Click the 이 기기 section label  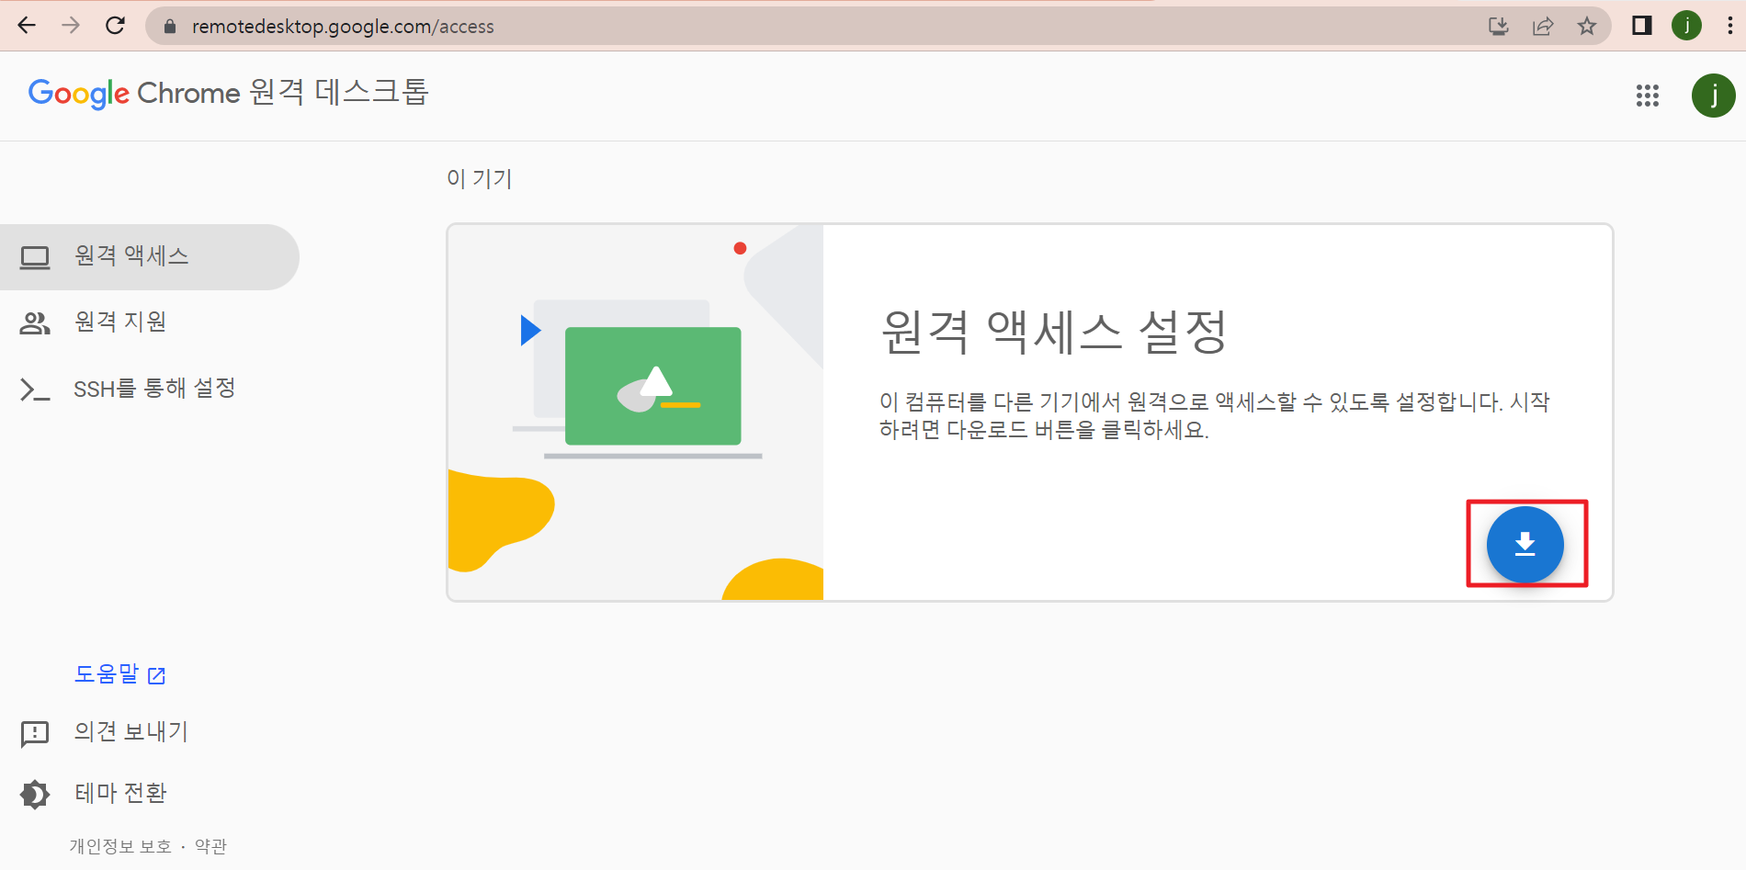coord(479,178)
